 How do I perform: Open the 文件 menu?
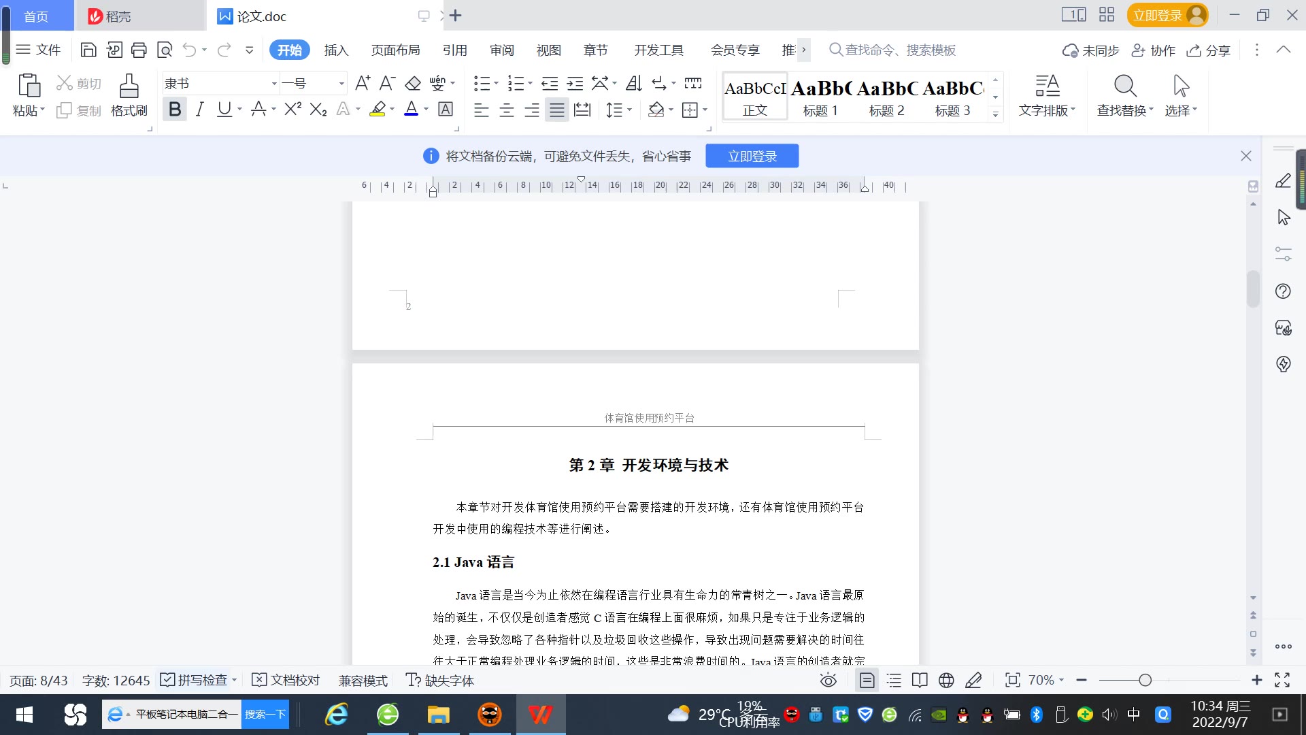tap(38, 50)
